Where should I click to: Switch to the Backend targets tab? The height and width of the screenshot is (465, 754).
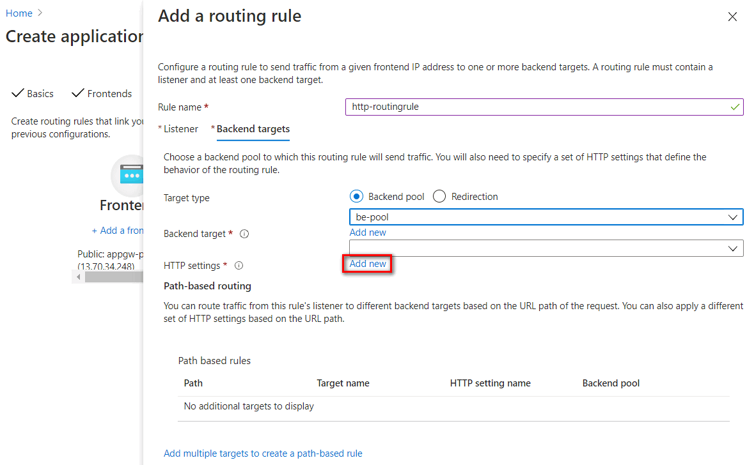253,129
